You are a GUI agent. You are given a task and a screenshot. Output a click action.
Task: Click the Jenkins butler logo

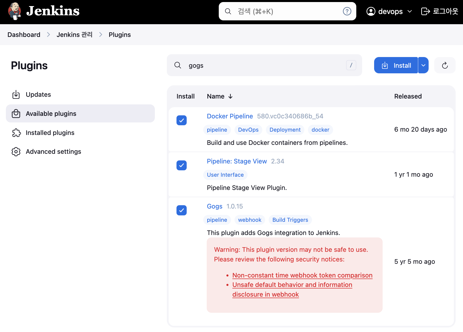[15, 11]
